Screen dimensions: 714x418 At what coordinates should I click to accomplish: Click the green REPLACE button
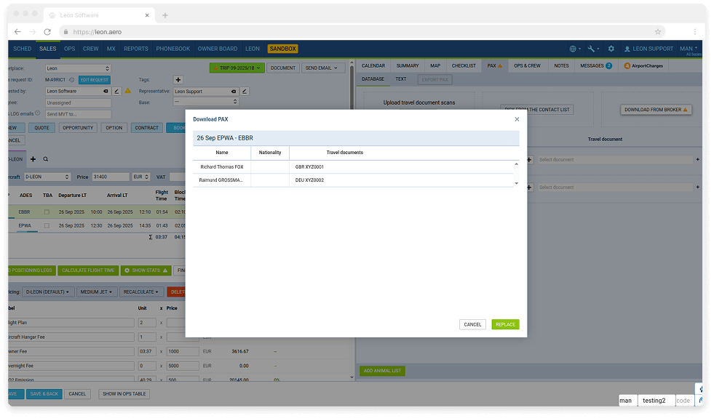coord(505,324)
